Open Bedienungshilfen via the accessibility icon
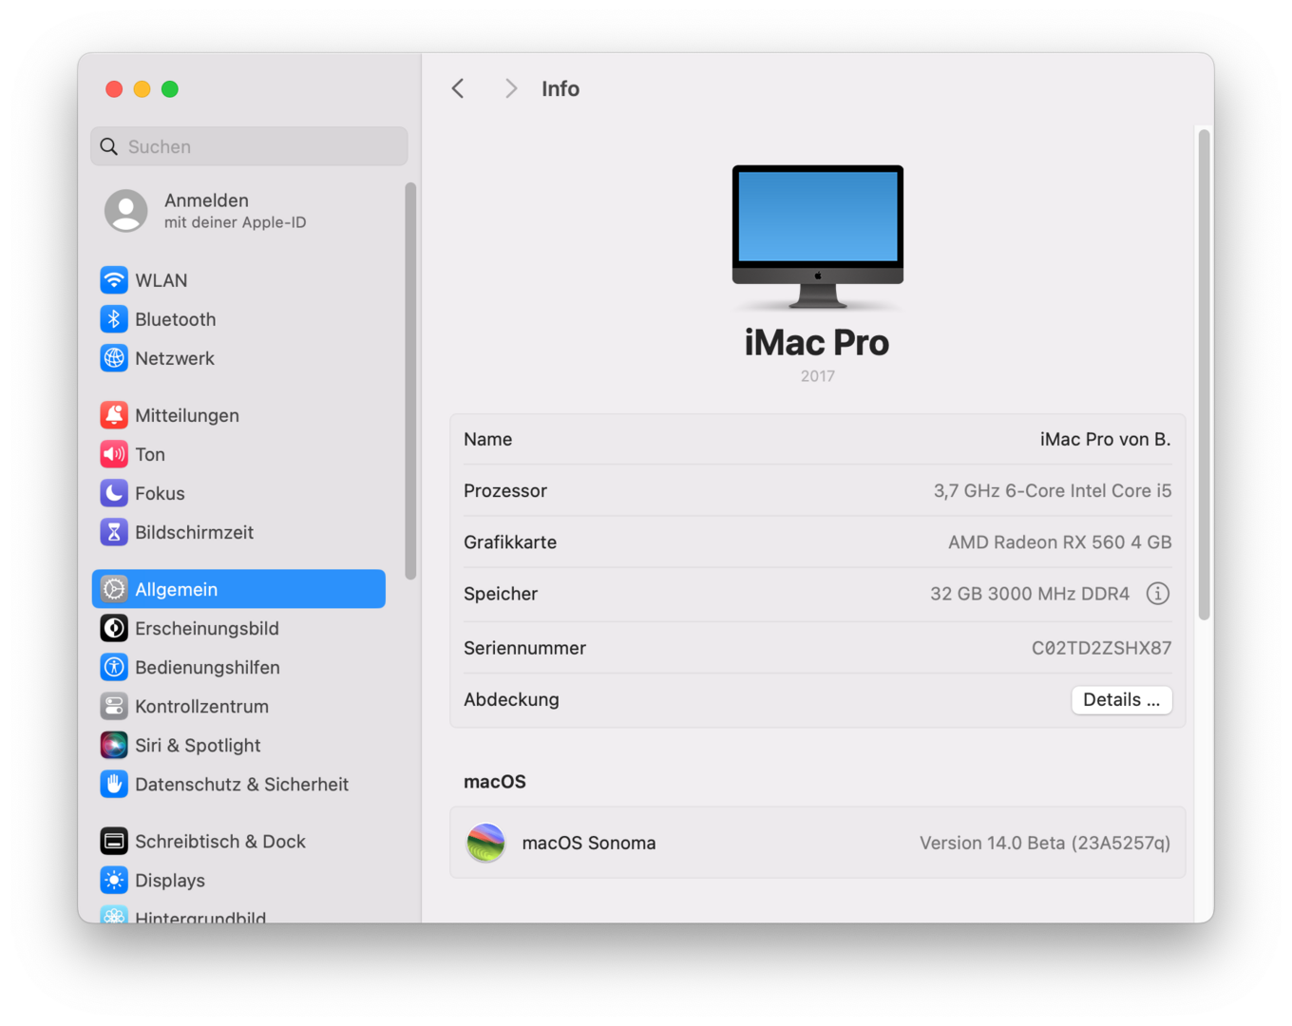This screenshot has width=1292, height=1026. (114, 667)
